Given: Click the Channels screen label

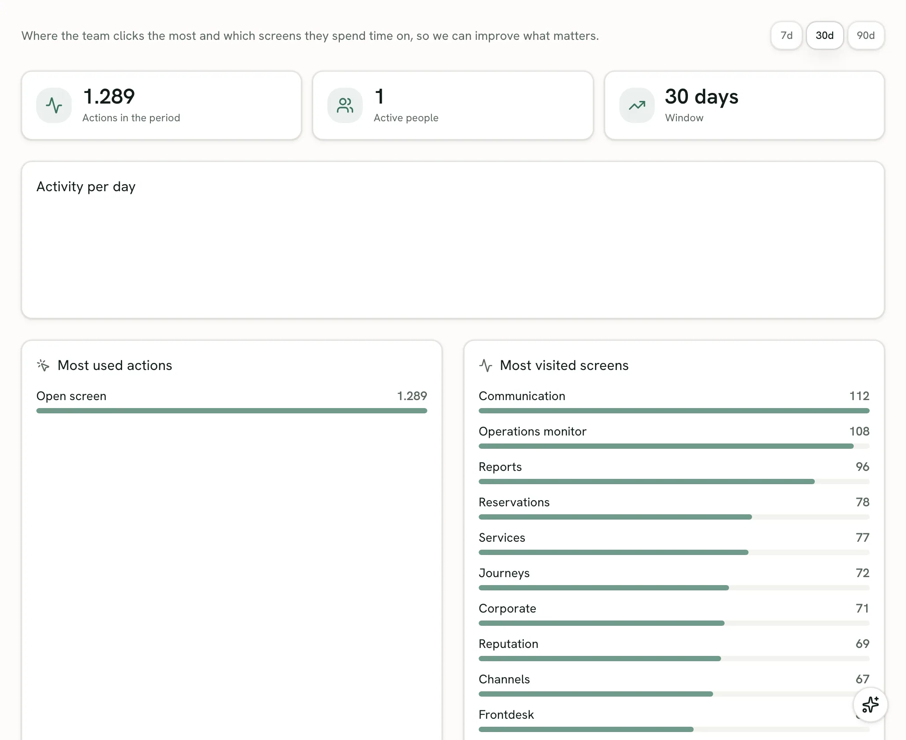Looking at the screenshot, I should [504, 679].
